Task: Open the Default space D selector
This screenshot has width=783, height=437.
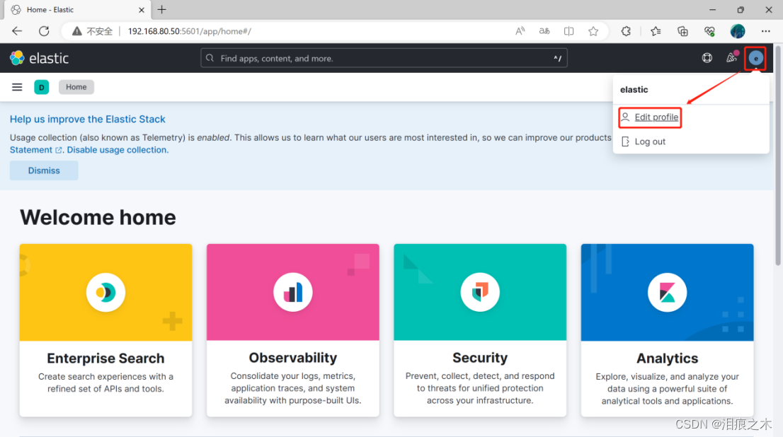Action: pyautogui.click(x=41, y=87)
